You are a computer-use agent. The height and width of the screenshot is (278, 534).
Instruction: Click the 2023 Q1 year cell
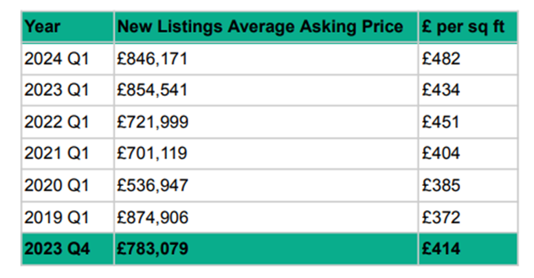(56, 90)
